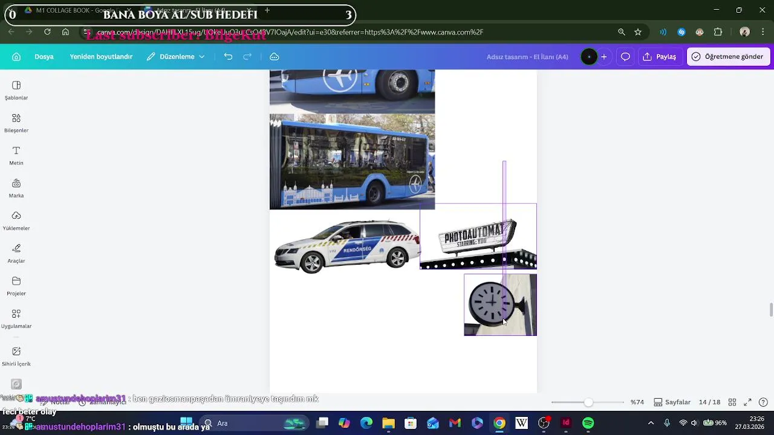Open Microsoft Edge from the taskbar
Screen dimensions: 774x435
366,423
